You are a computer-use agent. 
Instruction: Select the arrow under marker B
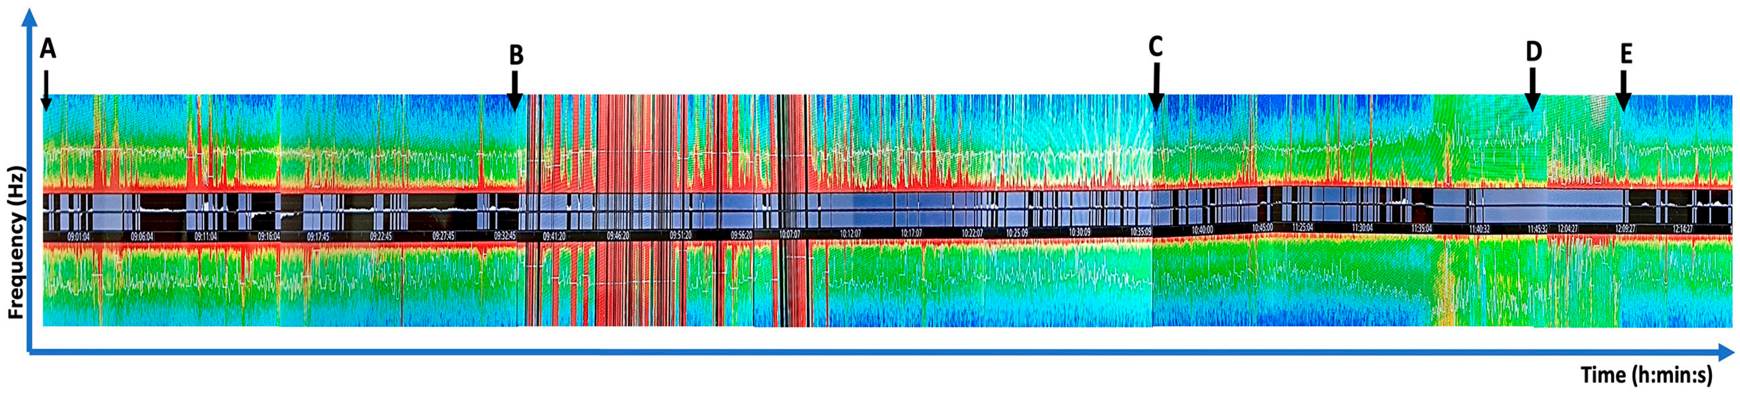(x=515, y=91)
